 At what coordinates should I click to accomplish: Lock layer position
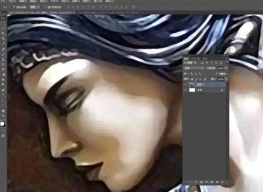[201, 79]
